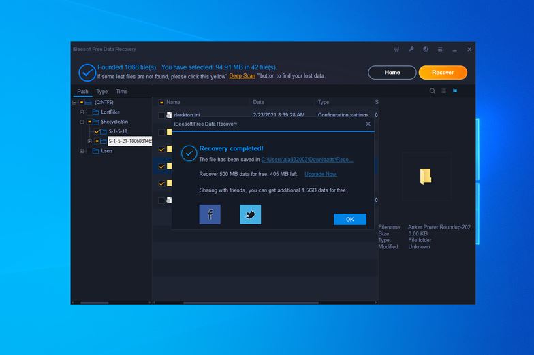This screenshot has height=355, width=534.
Task: Close the Recovery completed dialog
Action: click(x=368, y=124)
